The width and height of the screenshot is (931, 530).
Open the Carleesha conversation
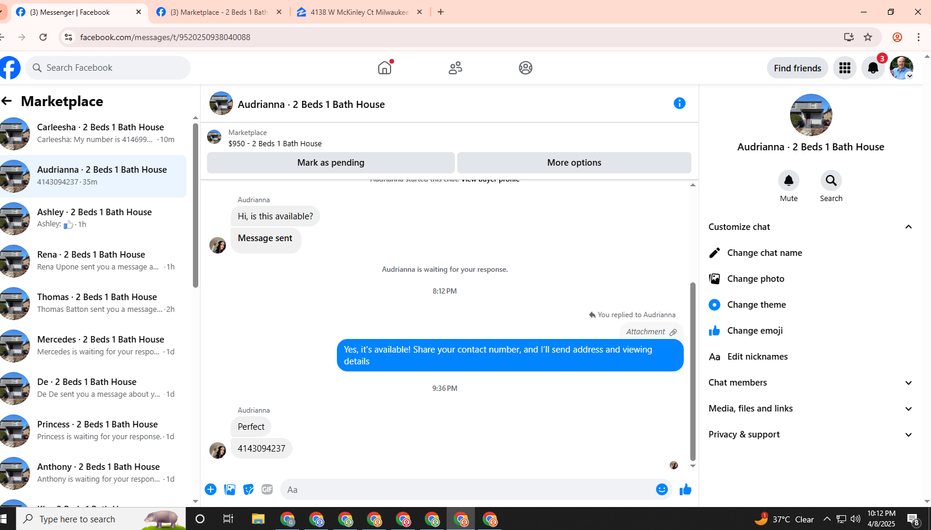(x=94, y=134)
